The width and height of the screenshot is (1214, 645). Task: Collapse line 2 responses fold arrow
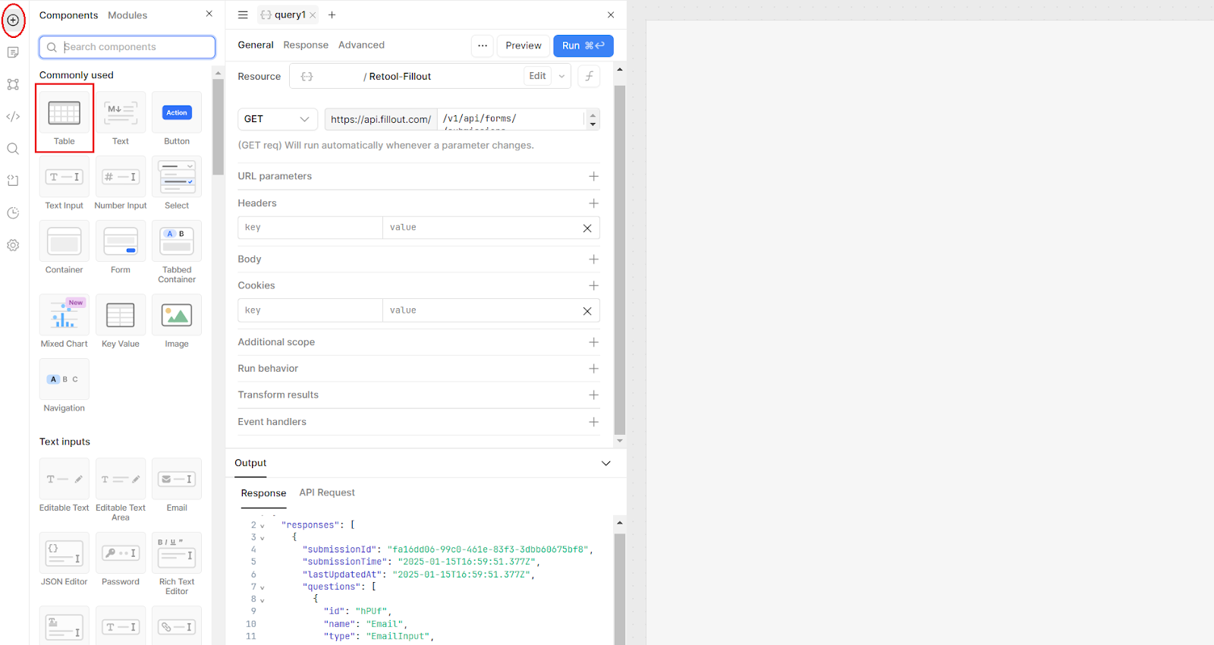(x=263, y=525)
